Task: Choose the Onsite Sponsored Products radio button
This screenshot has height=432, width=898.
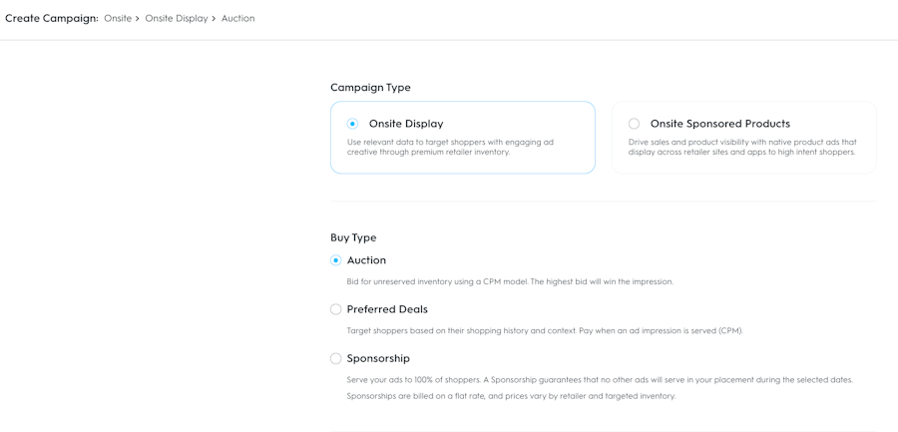Action: [634, 124]
